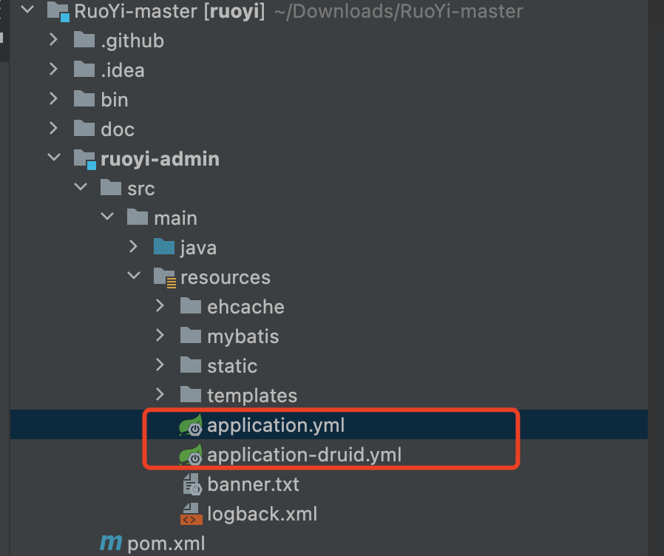Click the blue java source folder icon
The width and height of the screenshot is (664, 556).
click(x=164, y=246)
